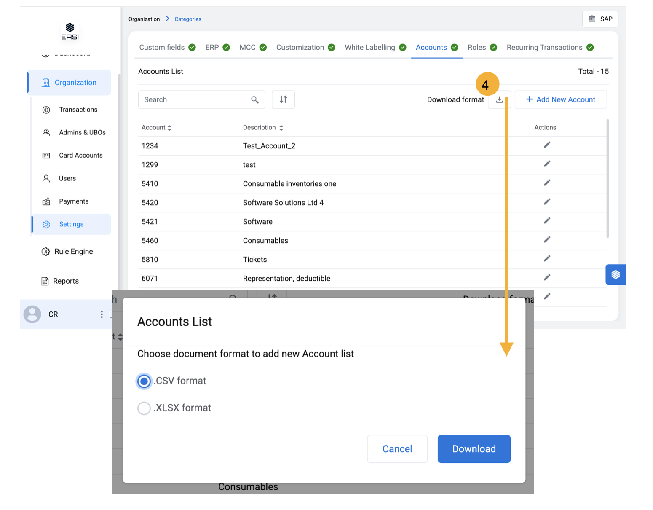Open the blue EASI floating widget icon

tap(616, 274)
